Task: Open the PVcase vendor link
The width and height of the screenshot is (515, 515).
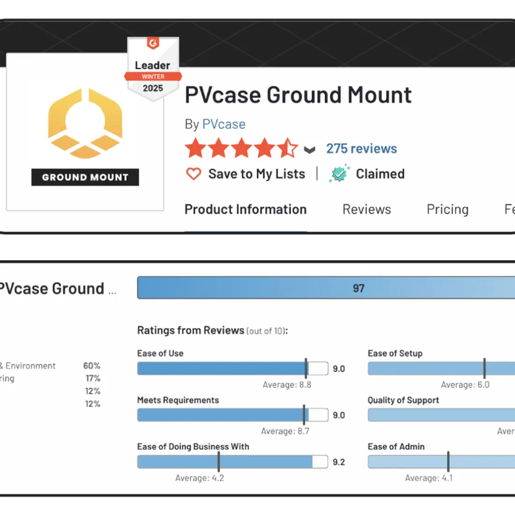Action: pos(224,124)
